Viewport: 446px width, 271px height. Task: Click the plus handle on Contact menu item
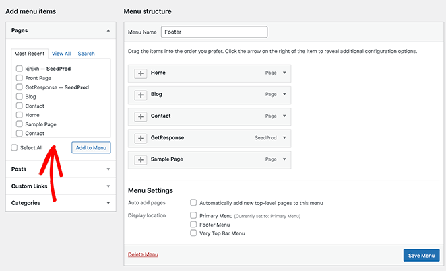point(141,116)
